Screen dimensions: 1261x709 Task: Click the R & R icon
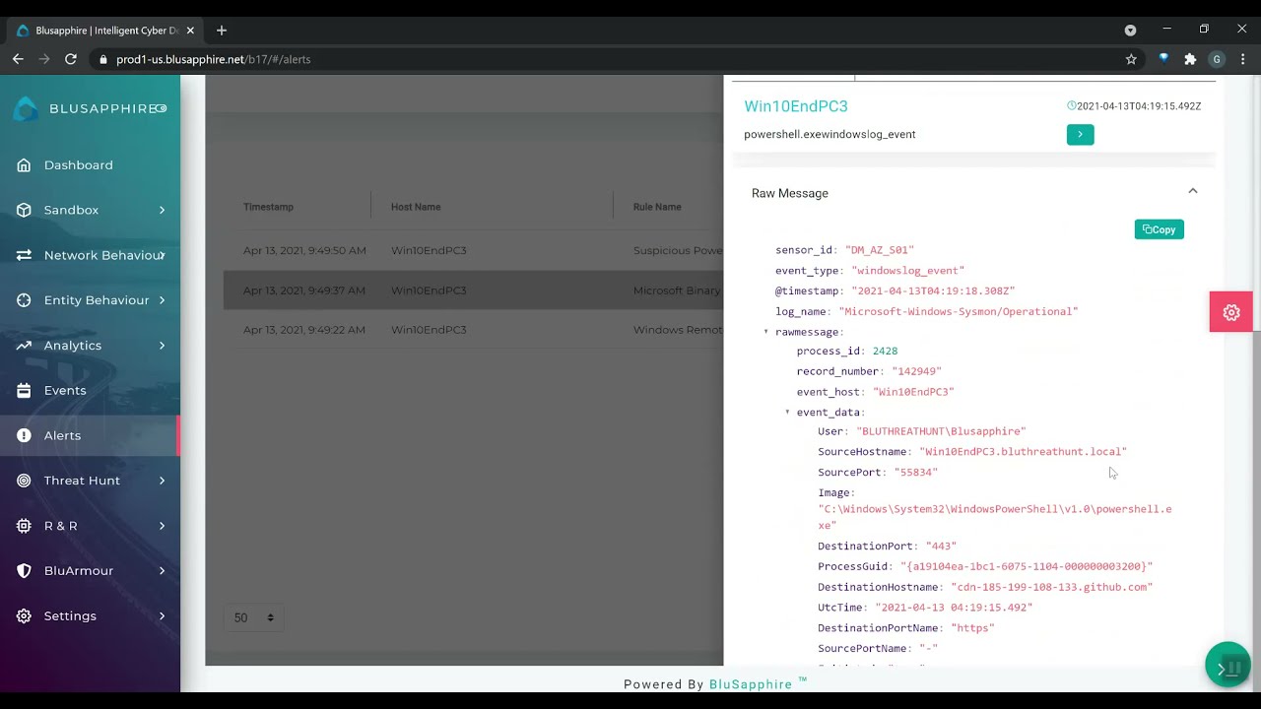click(x=24, y=526)
